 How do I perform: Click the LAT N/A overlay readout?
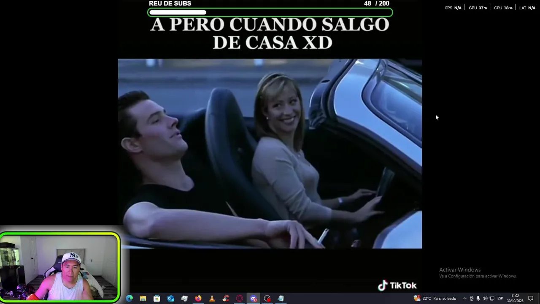pos(527,8)
